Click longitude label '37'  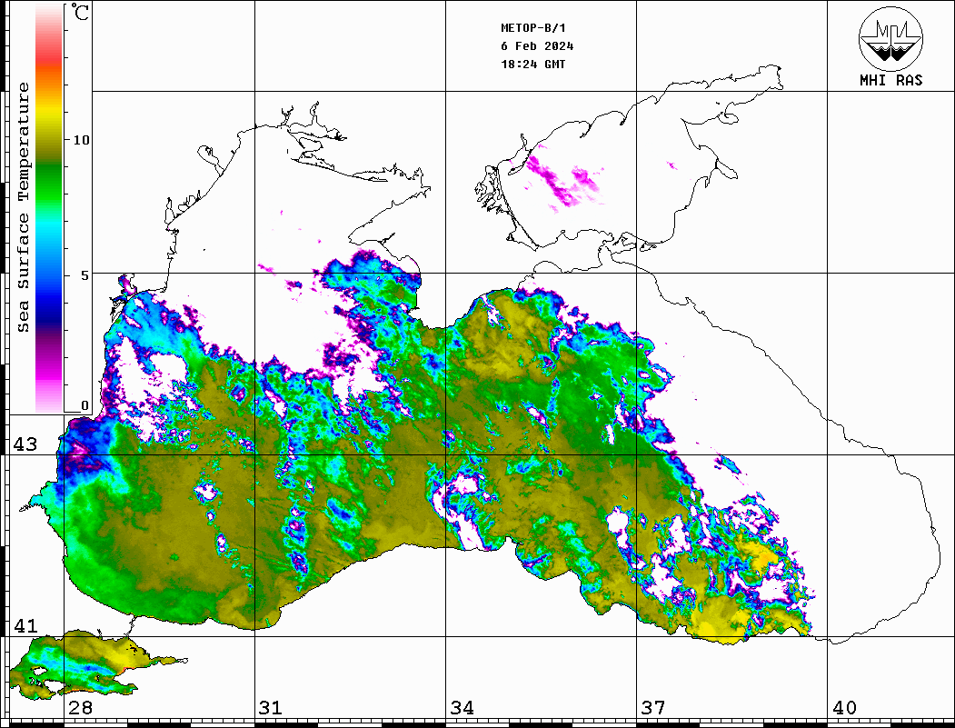(x=653, y=707)
